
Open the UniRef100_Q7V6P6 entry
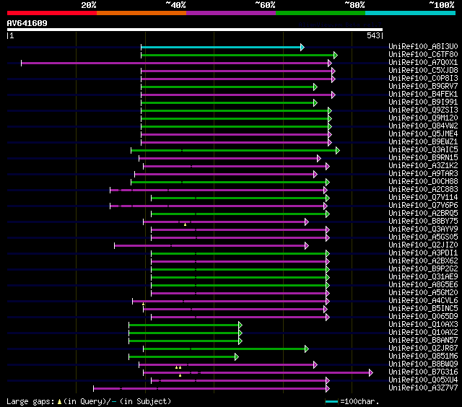(423, 206)
